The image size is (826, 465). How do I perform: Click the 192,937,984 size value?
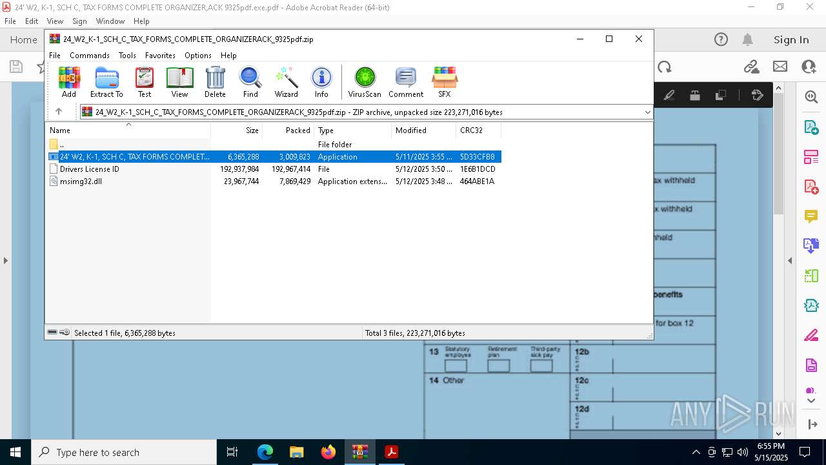tap(239, 169)
